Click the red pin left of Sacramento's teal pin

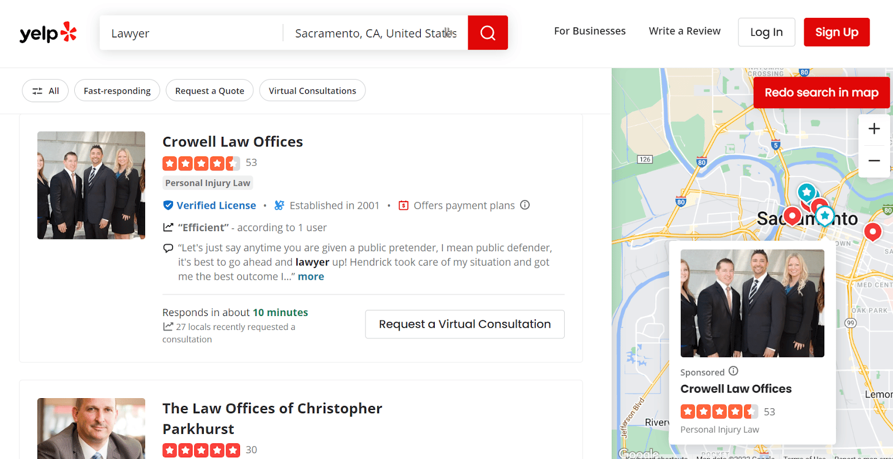point(792,217)
